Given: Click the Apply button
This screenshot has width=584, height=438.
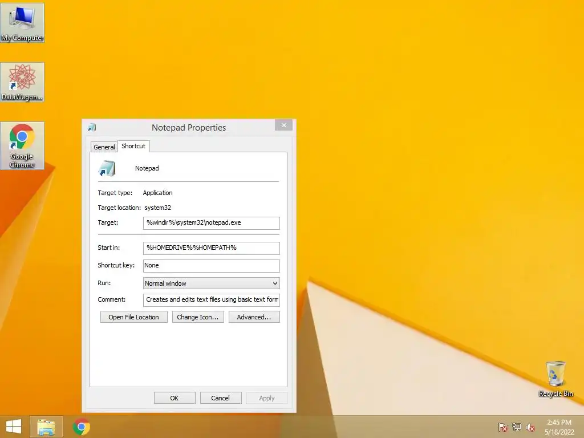Looking at the screenshot, I should [267, 398].
